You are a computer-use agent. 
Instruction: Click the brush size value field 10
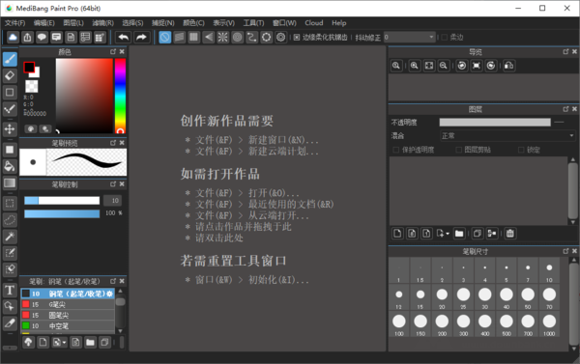(x=112, y=201)
